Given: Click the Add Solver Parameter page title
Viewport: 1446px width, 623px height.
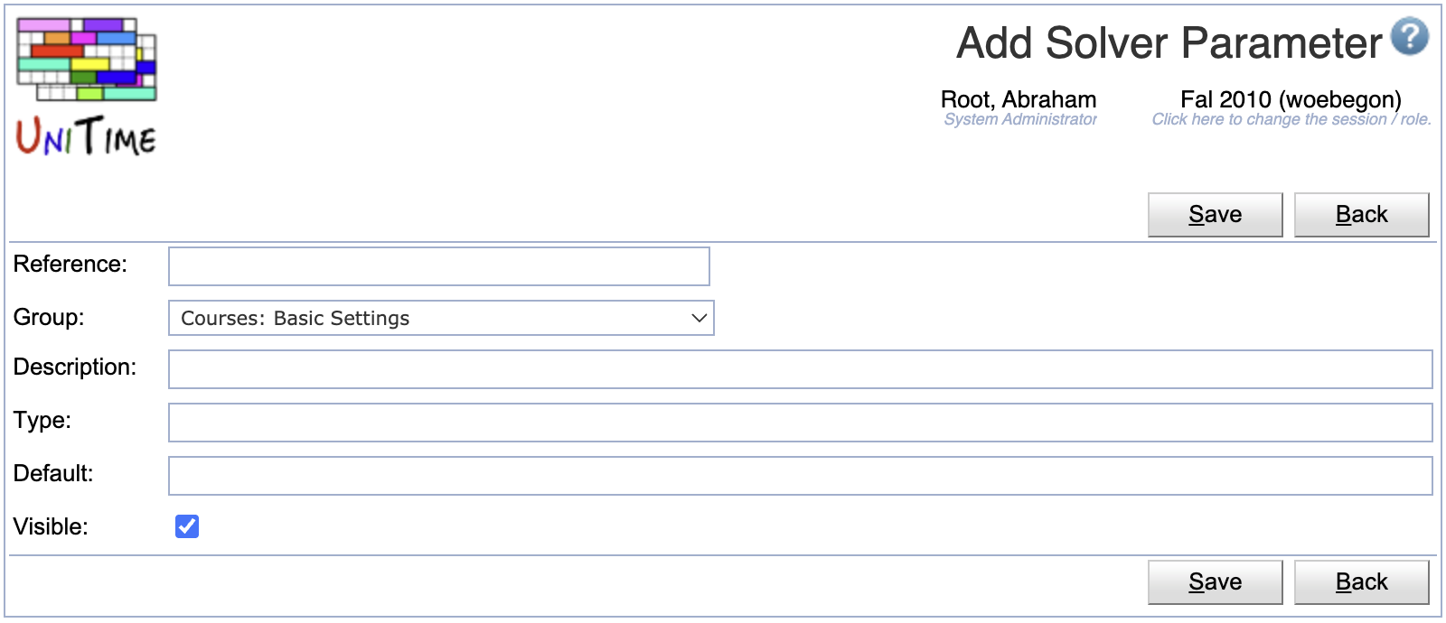Looking at the screenshot, I should (1169, 42).
